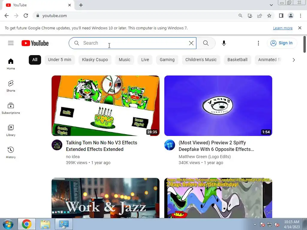Clear the search box with the X icon
The height and width of the screenshot is (230, 307).
pos(191,43)
